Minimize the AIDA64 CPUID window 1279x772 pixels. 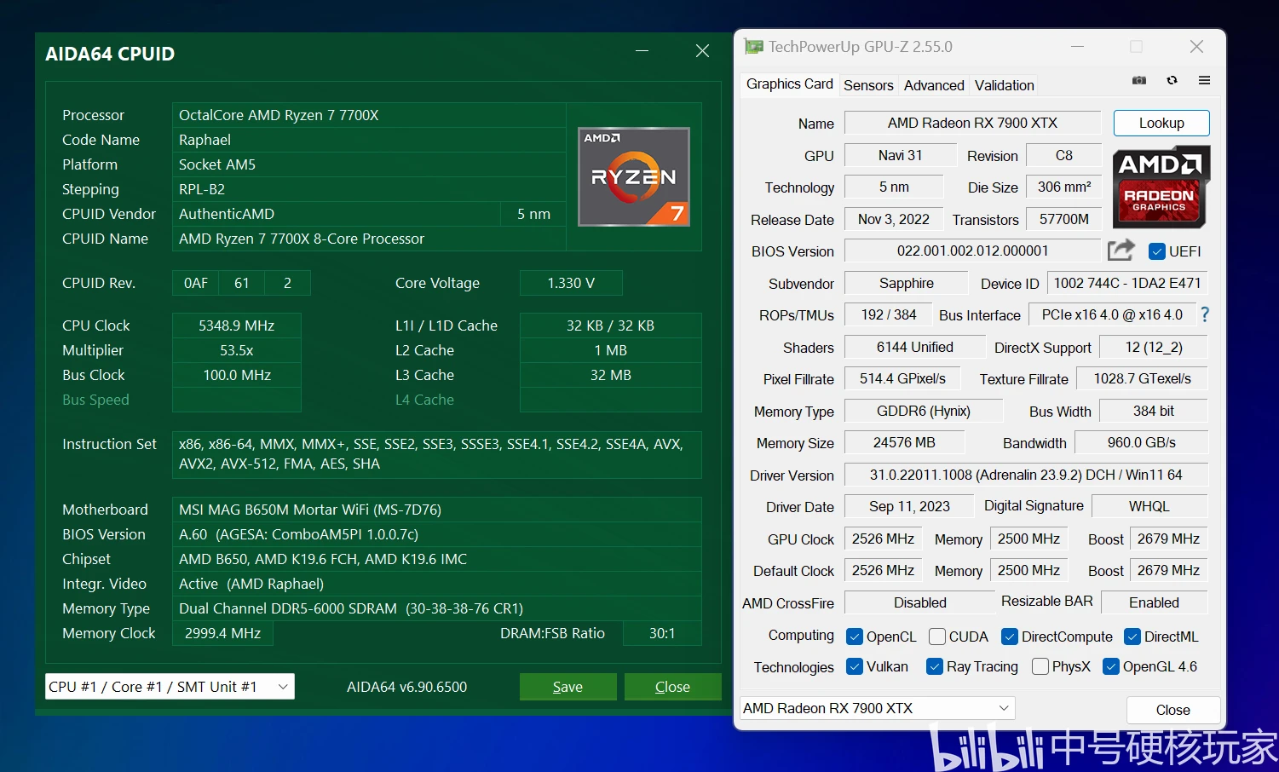click(x=642, y=51)
